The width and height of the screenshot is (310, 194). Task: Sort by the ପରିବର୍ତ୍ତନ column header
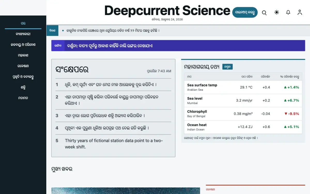pos(265,77)
